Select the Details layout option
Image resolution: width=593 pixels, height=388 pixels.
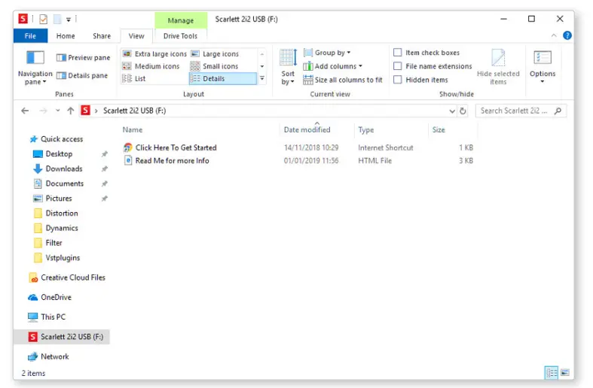pos(222,78)
